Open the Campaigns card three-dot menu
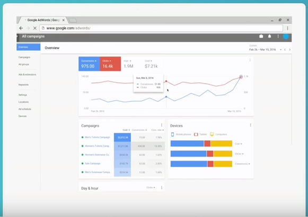The height and width of the screenshot is (217, 308). click(x=162, y=125)
